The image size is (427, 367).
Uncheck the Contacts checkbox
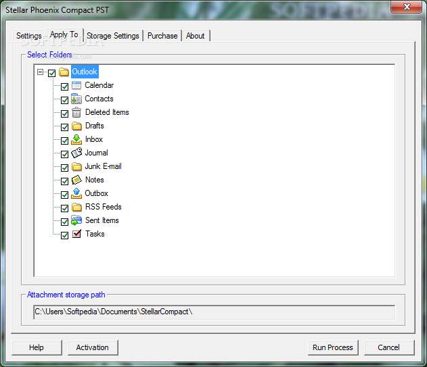click(x=64, y=100)
